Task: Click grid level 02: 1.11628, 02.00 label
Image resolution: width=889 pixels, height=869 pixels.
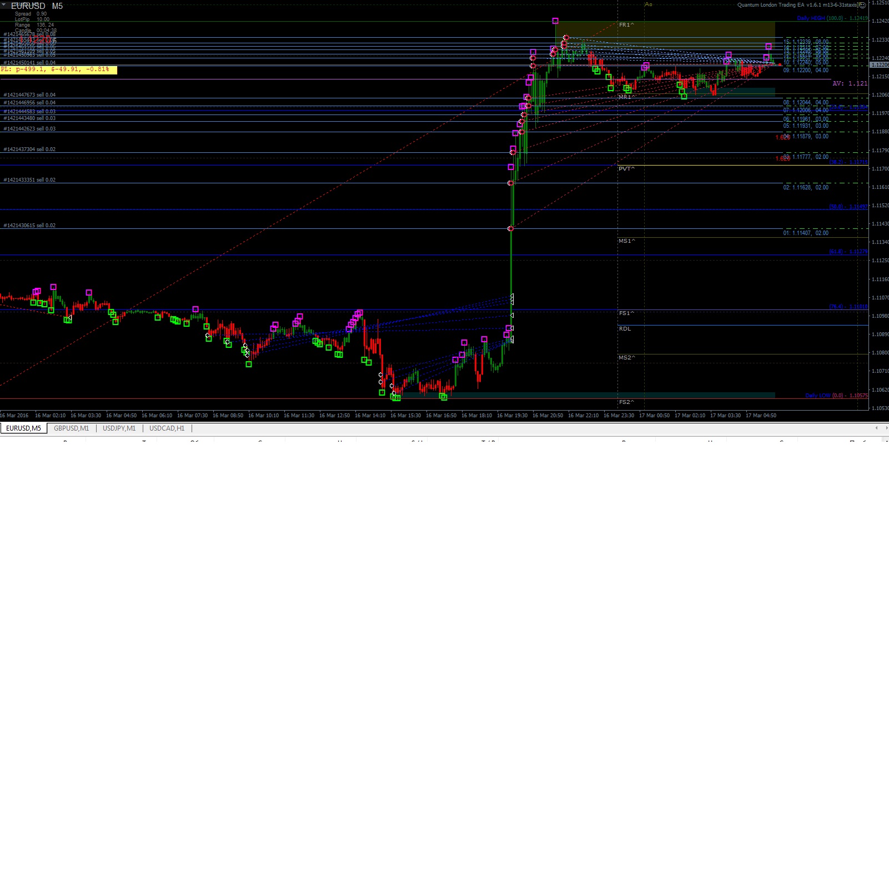Action: click(x=806, y=188)
